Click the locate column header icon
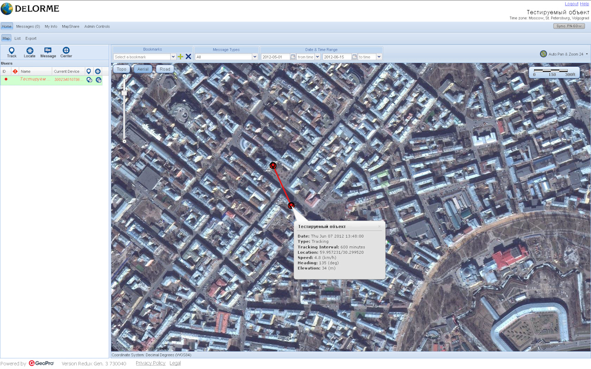 pyautogui.click(x=97, y=71)
